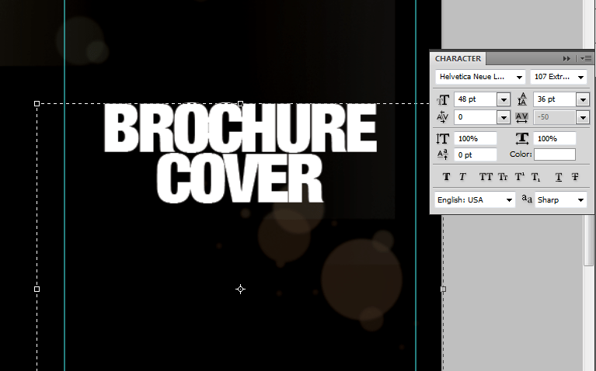Apply Subscript style icon

536,177
